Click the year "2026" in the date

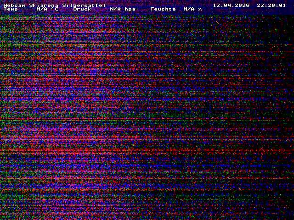click(242, 5)
